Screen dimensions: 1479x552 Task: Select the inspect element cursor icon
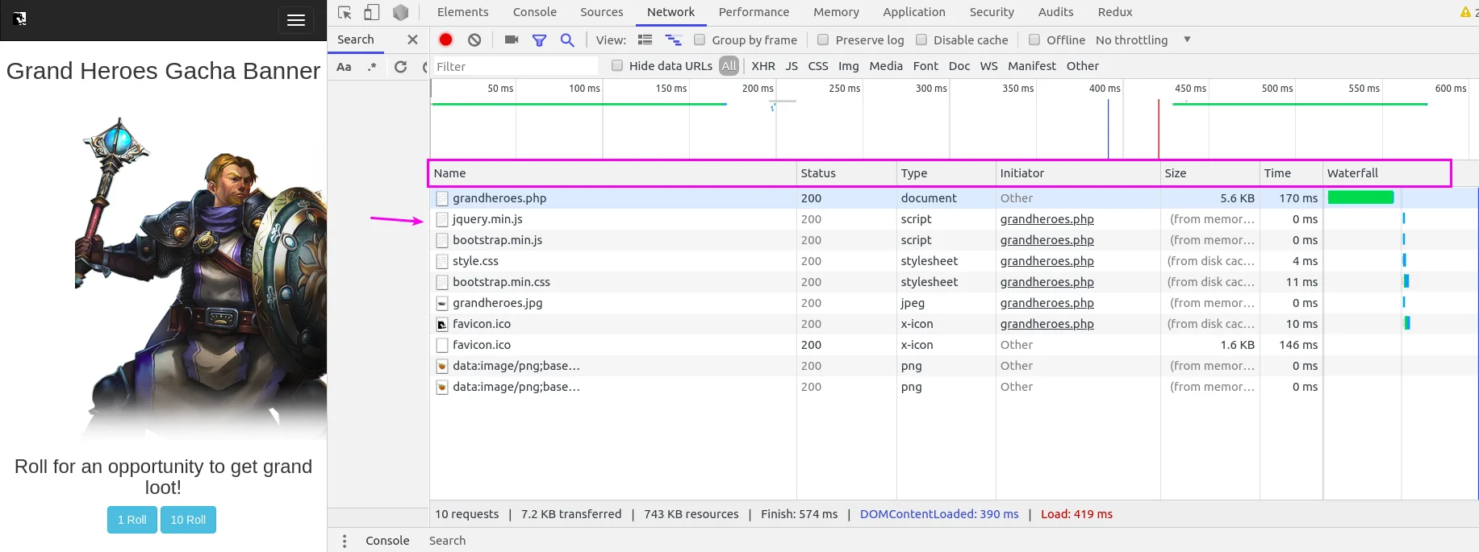tap(345, 12)
